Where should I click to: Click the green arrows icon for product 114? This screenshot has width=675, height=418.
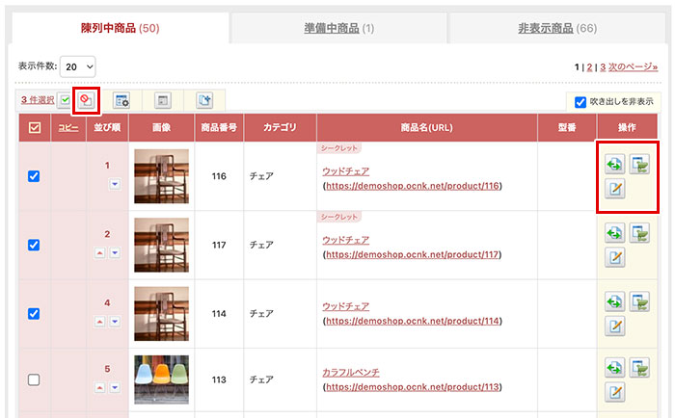pyautogui.click(x=613, y=301)
